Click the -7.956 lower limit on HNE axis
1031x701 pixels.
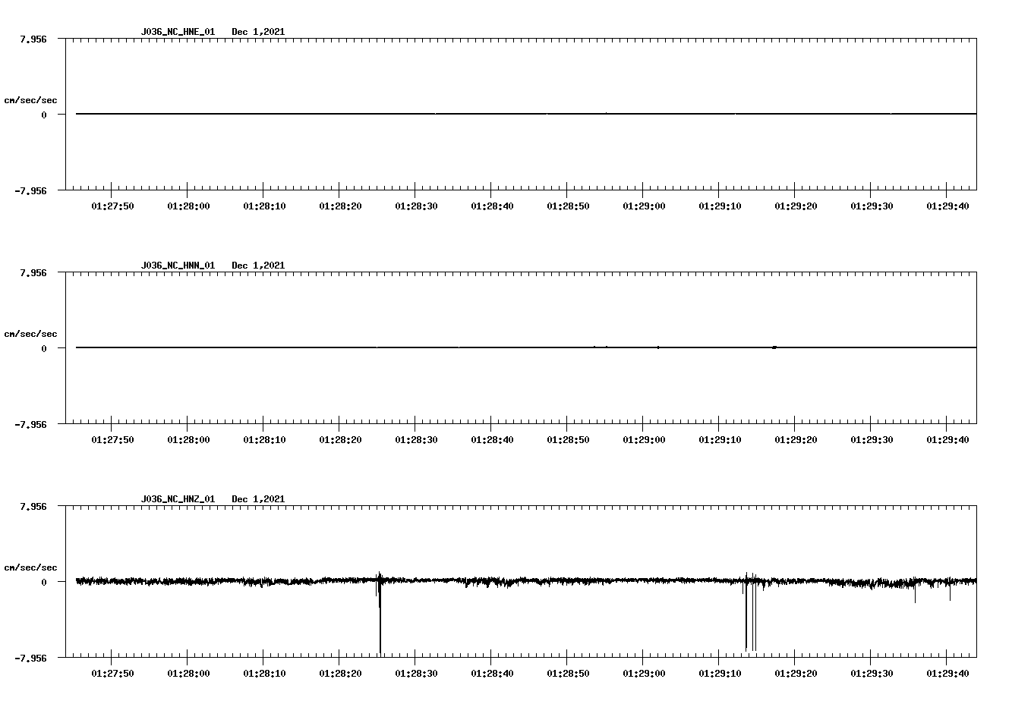(30, 190)
